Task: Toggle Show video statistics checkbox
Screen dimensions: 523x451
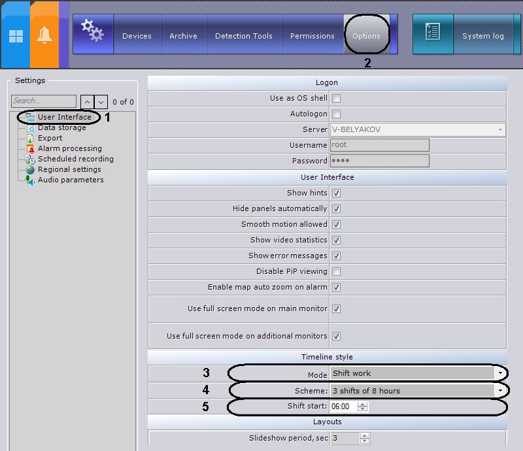Action: [336, 240]
